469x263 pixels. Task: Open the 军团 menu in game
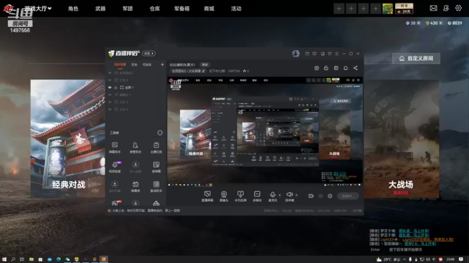tap(127, 9)
